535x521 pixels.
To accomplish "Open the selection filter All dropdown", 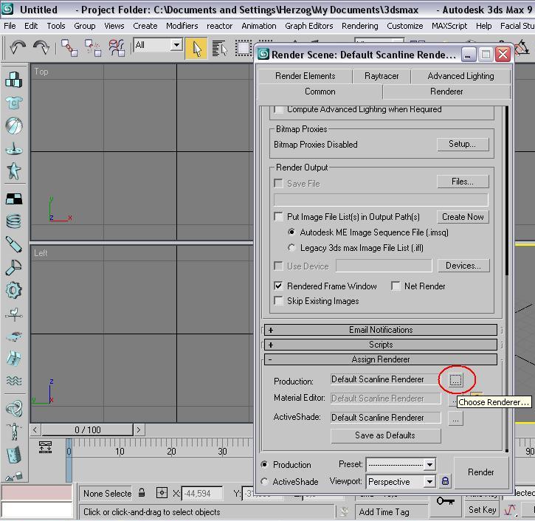I will point(176,45).
